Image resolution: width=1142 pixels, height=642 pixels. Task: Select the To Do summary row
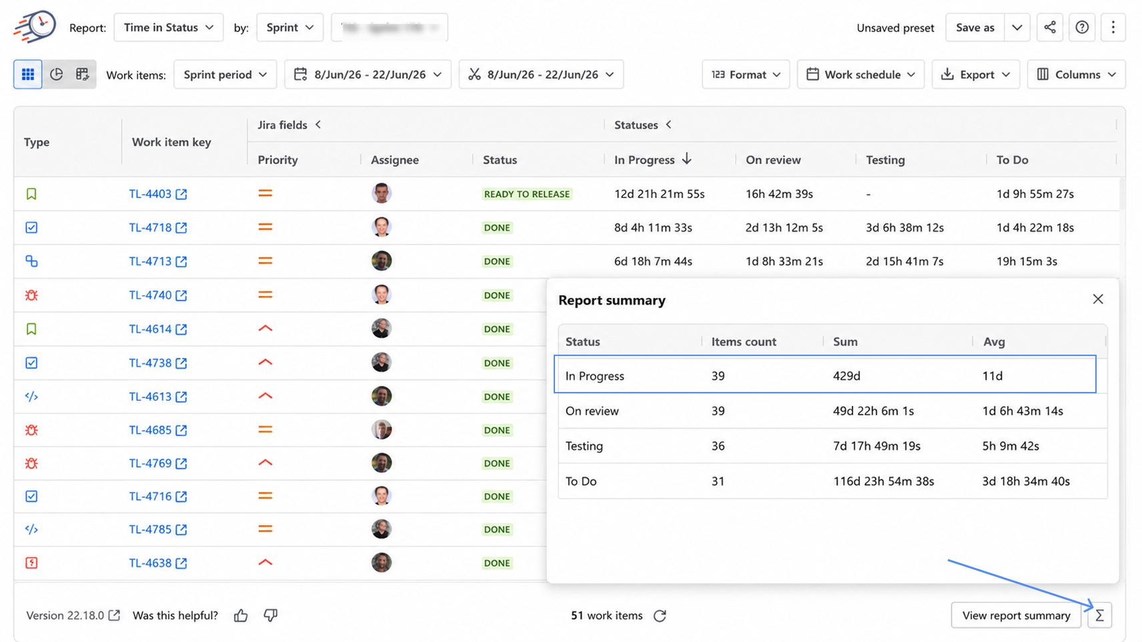tap(832, 481)
